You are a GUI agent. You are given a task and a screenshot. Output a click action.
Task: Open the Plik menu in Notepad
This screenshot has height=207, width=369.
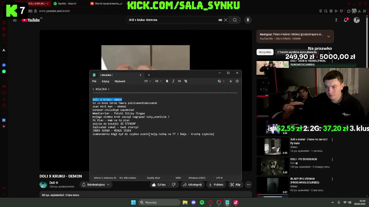pyautogui.click(x=94, y=81)
